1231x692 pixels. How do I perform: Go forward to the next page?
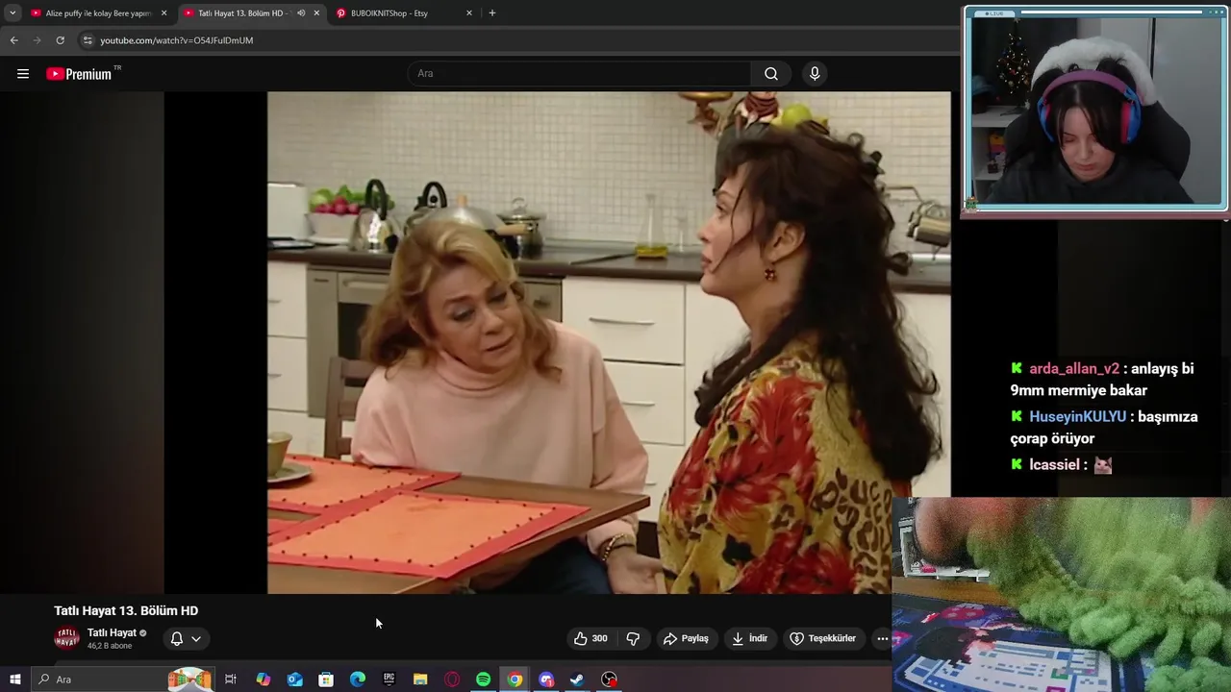pos(37,40)
